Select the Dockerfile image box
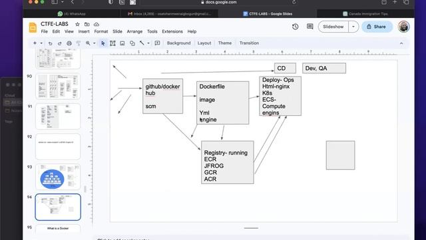 [x=222, y=103]
